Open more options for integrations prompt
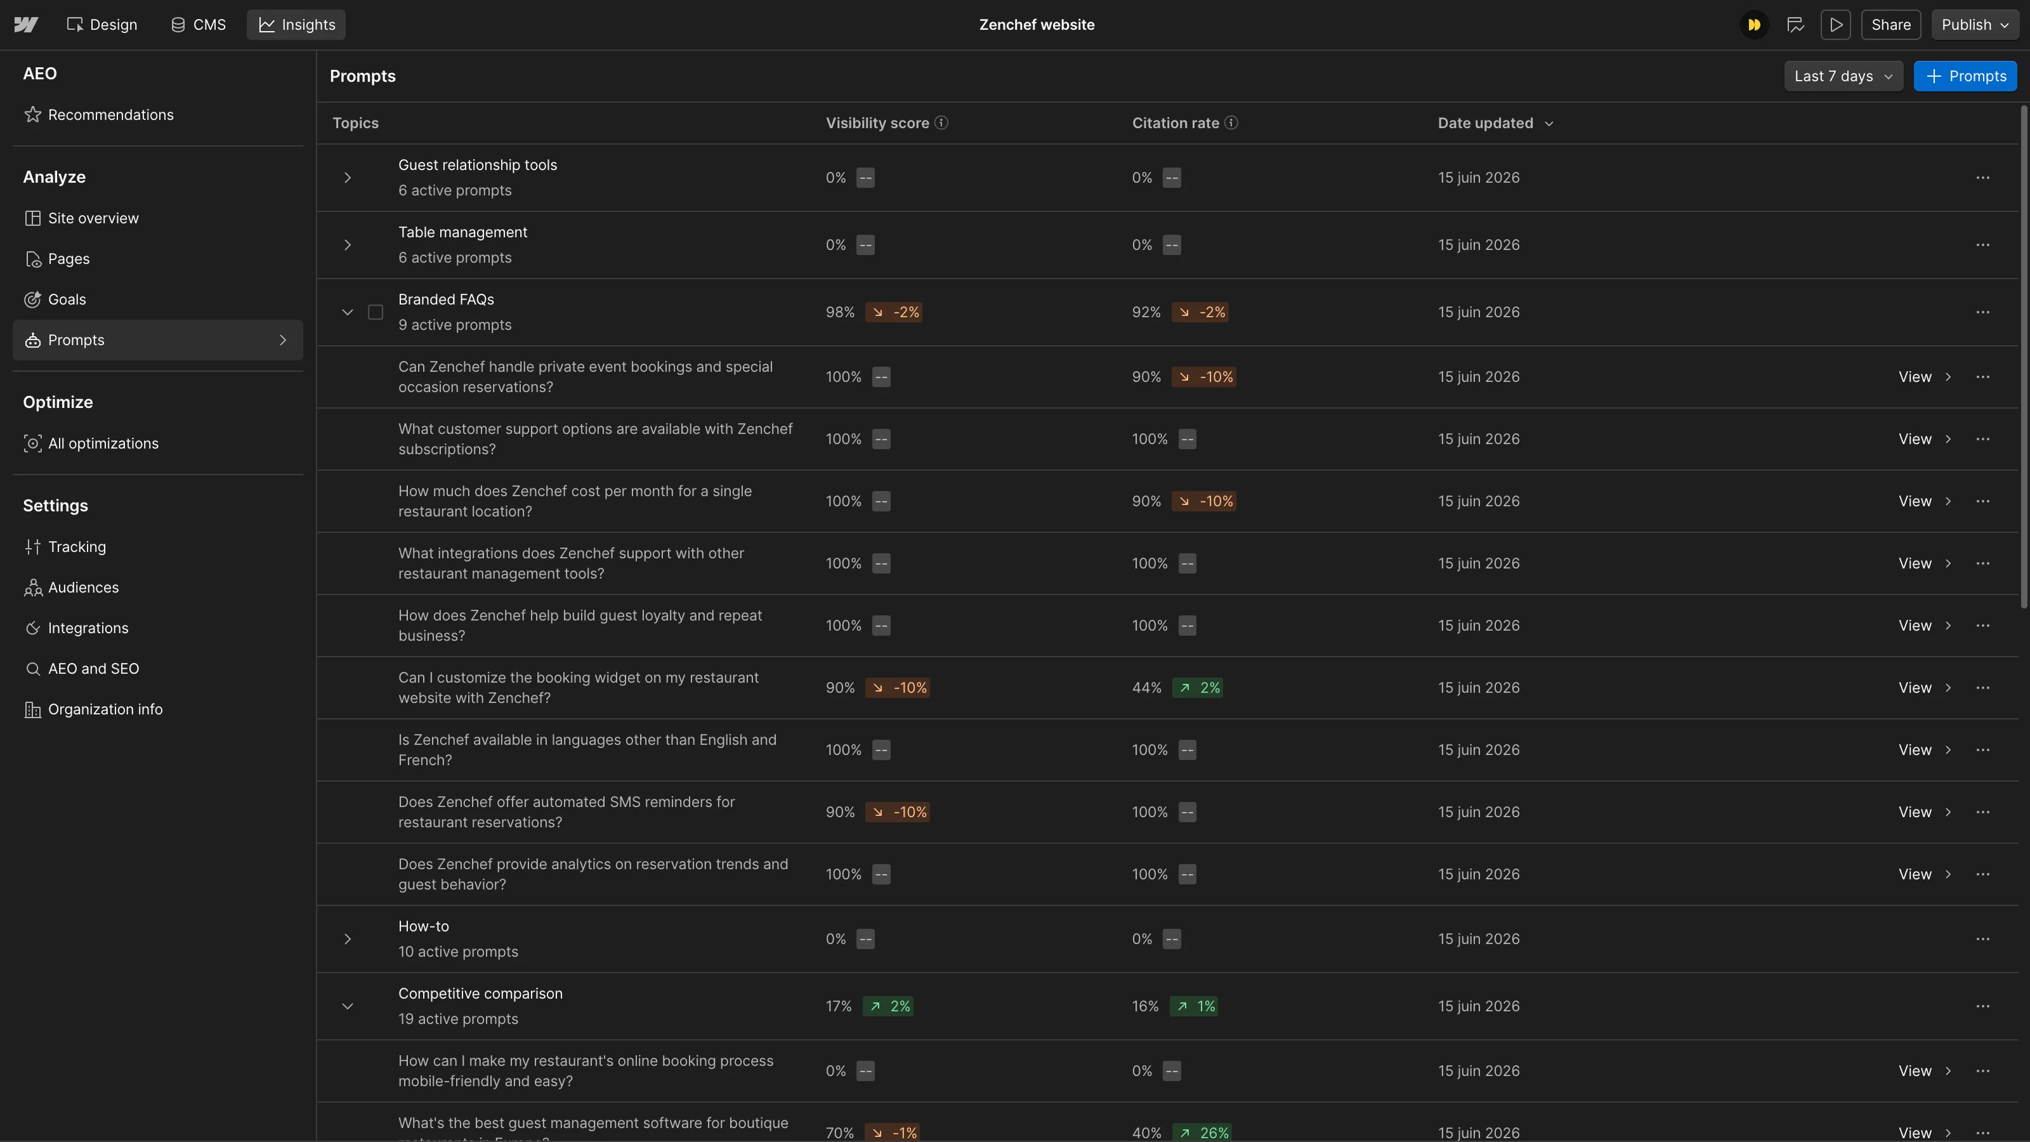The width and height of the screenshot is (2030, 1142). point(1982,563)
